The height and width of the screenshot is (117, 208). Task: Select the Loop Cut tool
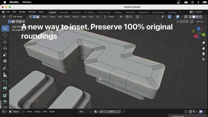point(5,107)
